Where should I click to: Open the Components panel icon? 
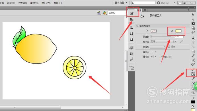132,54
